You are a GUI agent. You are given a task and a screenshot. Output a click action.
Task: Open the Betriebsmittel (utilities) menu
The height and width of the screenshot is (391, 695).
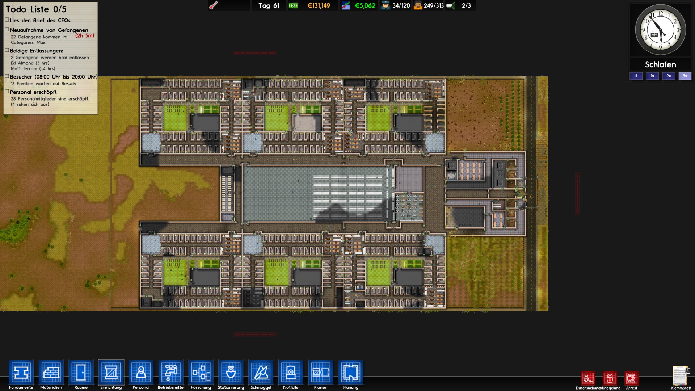(171, 372)
